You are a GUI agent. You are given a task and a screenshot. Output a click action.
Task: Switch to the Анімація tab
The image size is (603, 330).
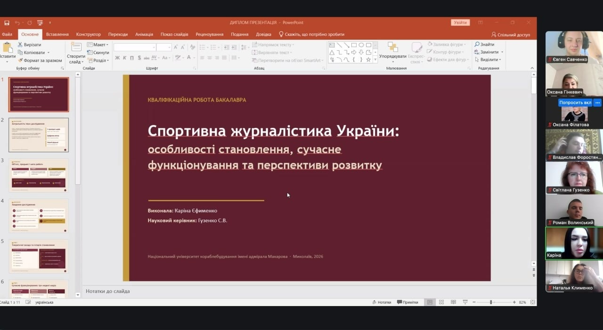pyautogui.click(x=144, y=34)
